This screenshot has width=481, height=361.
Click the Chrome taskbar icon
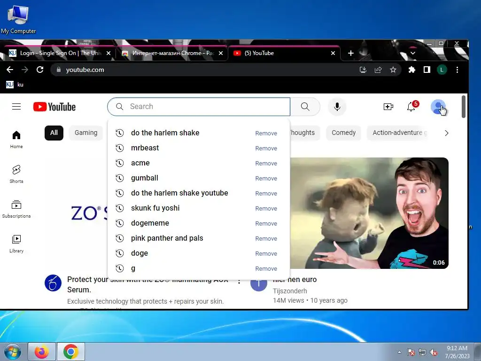pyautogui.click(x=71, y=352)
